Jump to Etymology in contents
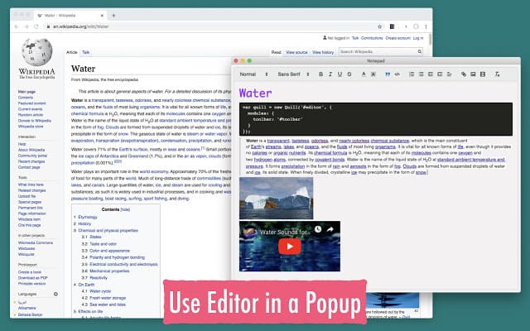This screenshot has height=331, width=530. click(x=88, y=217)
